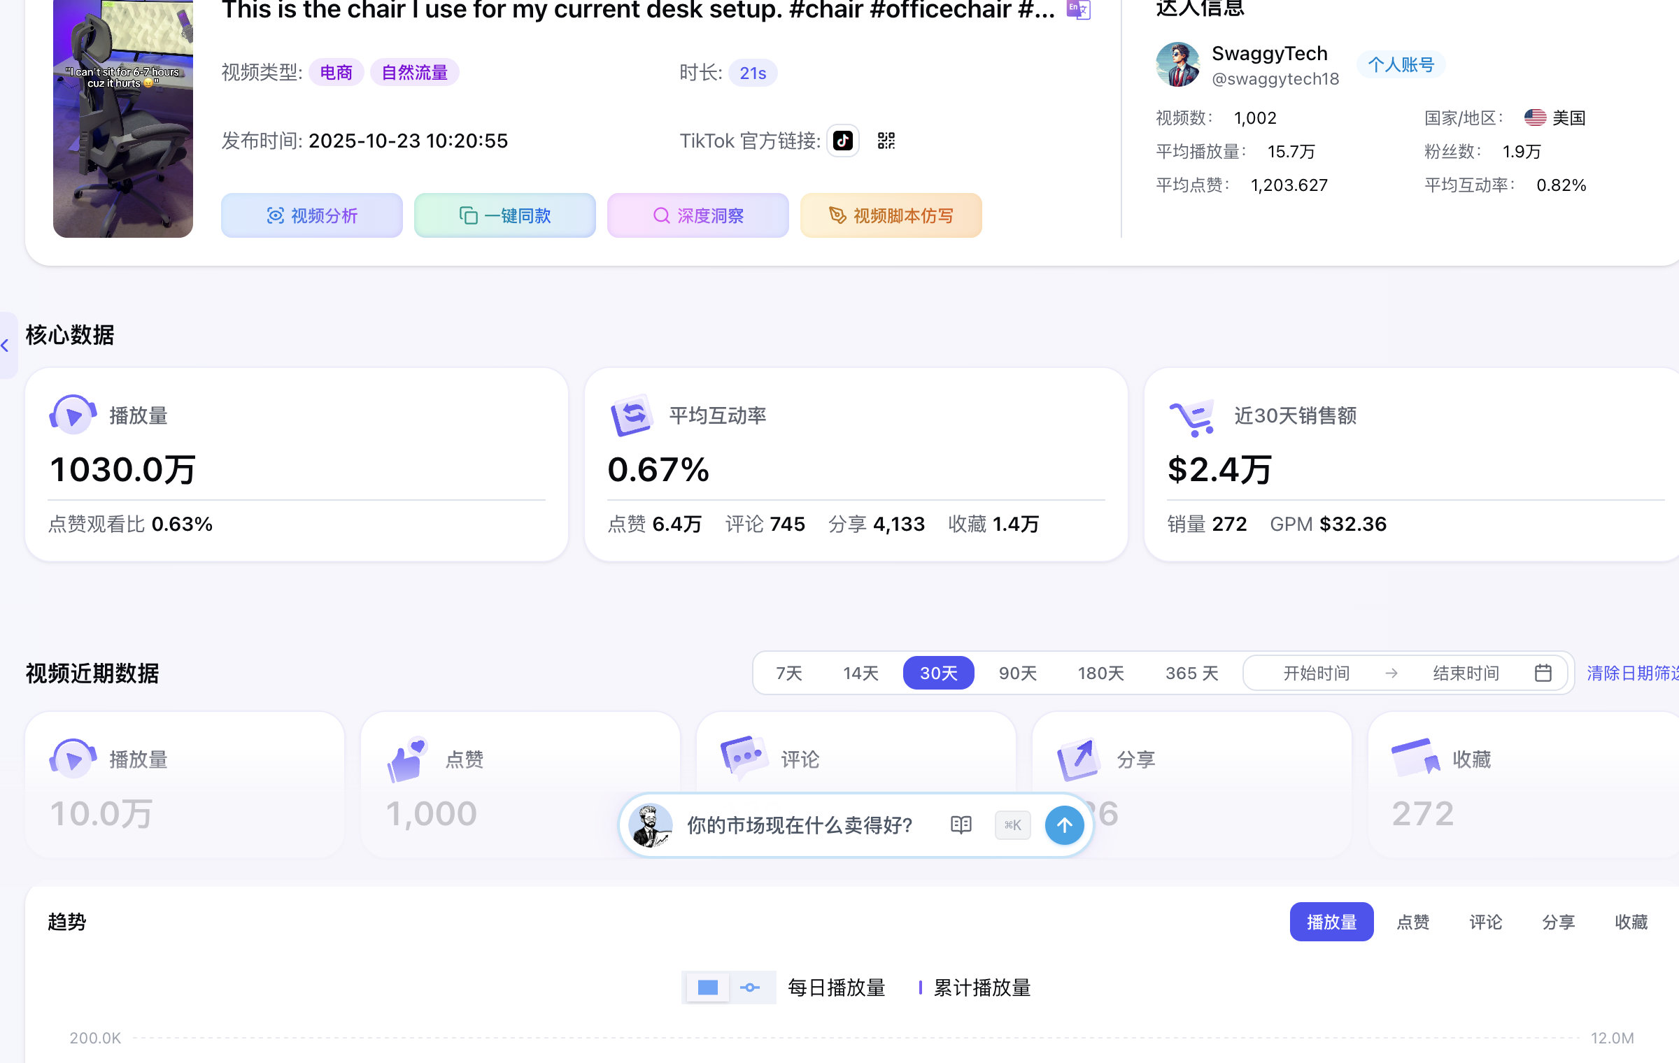Select the 90天 range
This screenshot has height=1063, width=1679.
pos(1018,673)
